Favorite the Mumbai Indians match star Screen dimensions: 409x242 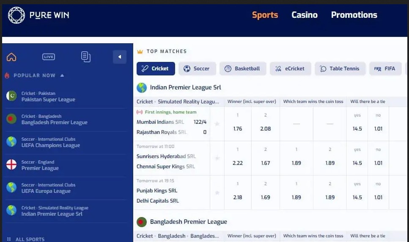point(217,124)
